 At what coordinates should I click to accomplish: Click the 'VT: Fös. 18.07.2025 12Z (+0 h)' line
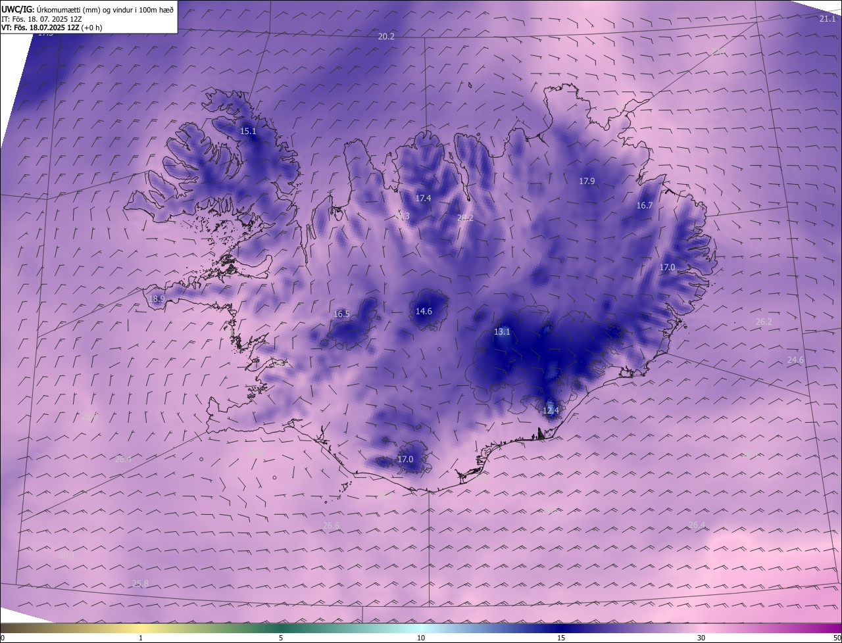51,28
